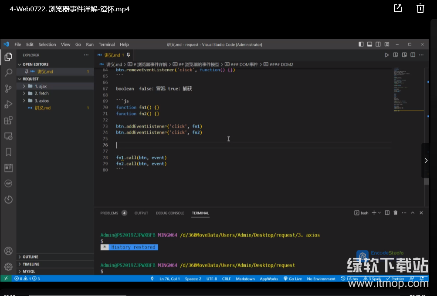Open the editor More Actions ellipsis
Viewport: 437px width, 296px height.
(x=421, y=55)
